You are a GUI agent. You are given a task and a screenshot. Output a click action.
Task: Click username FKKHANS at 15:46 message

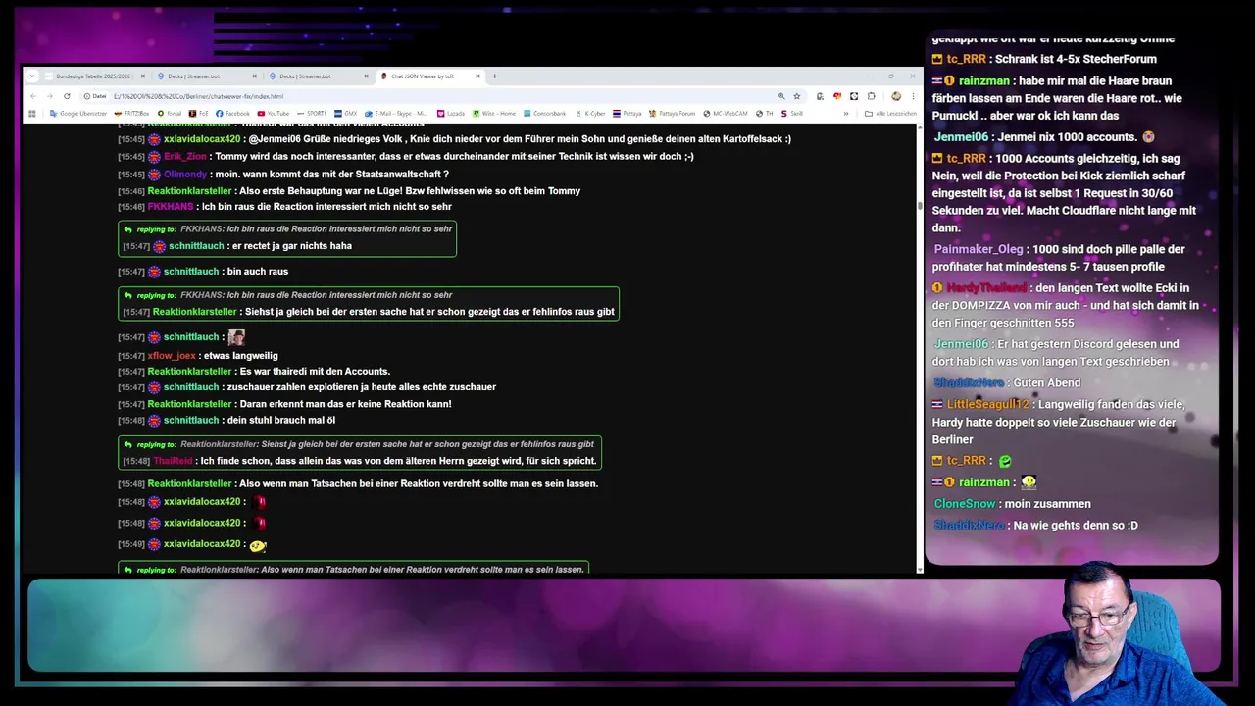click(x=171, y=207)
